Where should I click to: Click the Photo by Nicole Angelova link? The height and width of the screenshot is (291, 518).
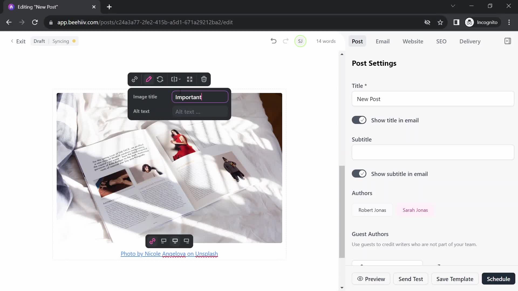[x=169, y=254]
